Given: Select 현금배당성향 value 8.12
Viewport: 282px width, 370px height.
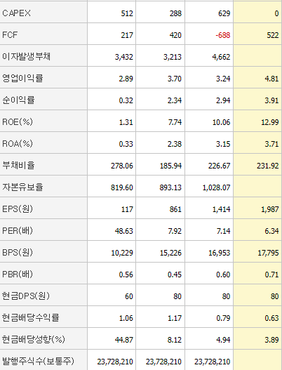Looking at the screenshot, I should point(175,340).
